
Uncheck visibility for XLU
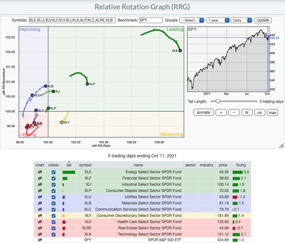(x=54, y=197)
